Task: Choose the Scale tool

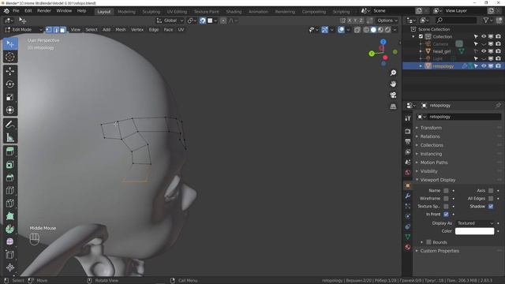Action: (x=10, y=97)
